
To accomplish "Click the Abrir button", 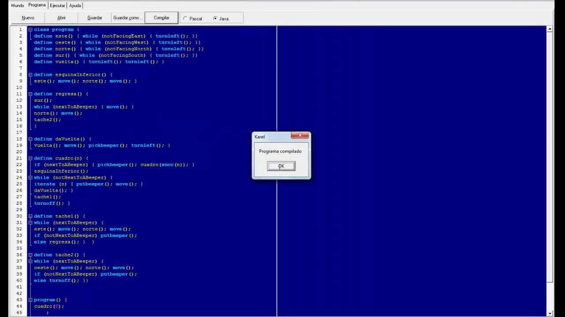I will (x=61, y=18).
